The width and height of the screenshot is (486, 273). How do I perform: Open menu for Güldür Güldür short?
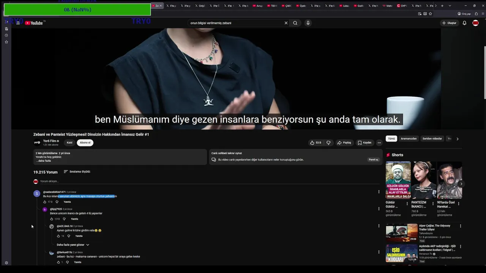tap(407, 204)
